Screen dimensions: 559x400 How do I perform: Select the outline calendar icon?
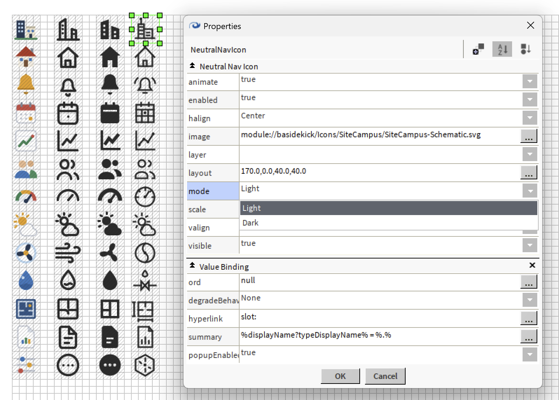tap(68, 113)
